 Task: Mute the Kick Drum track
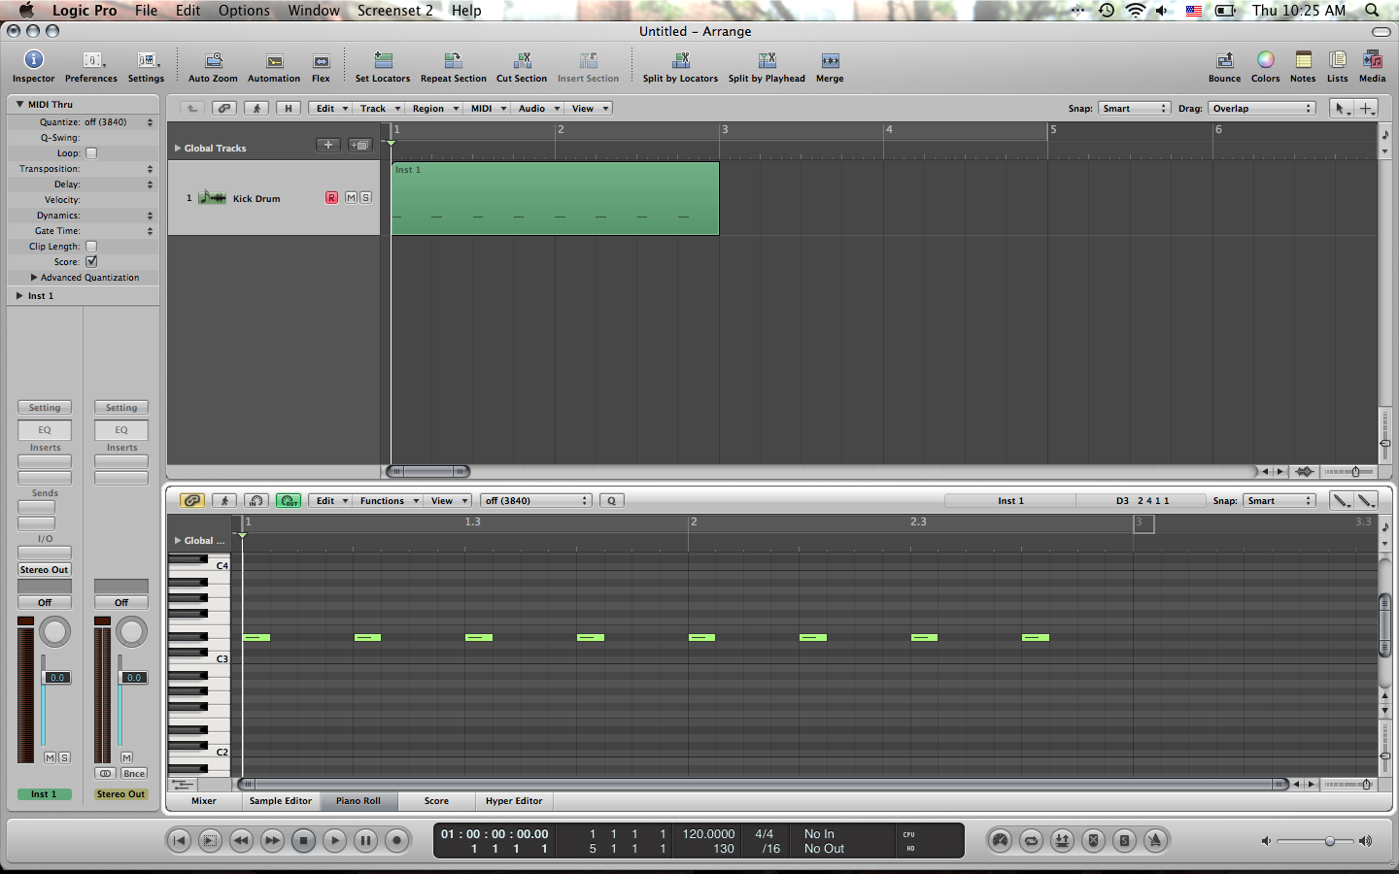[x=351, y=198]
